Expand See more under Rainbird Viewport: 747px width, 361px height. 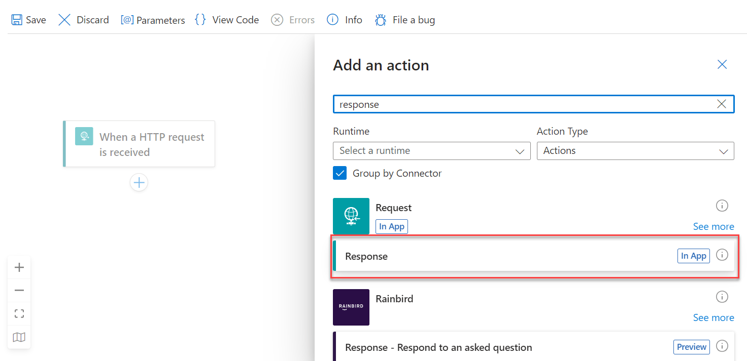point(714,317)
